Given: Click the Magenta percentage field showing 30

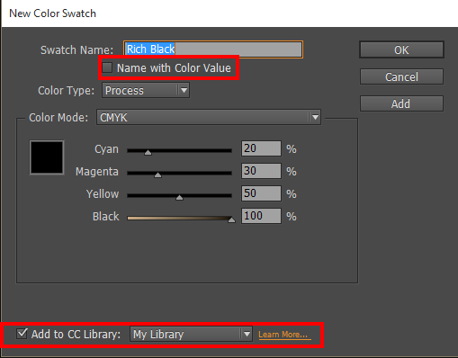Looking at the screenshot, I should (x=261, y=171).
